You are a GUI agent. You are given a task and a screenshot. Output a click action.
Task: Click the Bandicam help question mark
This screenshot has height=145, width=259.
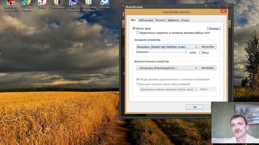tap(206, 6)
